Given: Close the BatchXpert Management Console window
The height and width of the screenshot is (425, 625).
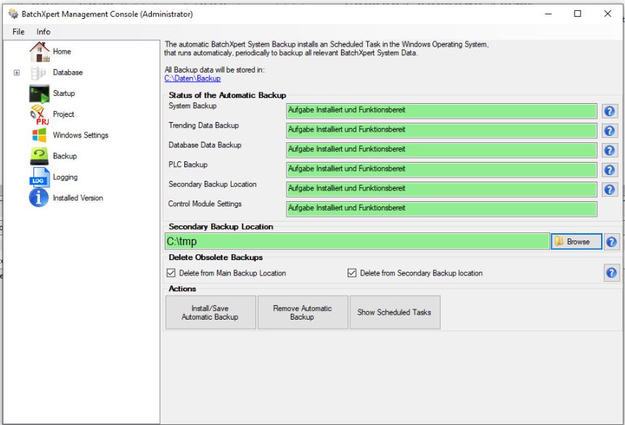Looking at the screenshot, I should (x=608, y=14).
